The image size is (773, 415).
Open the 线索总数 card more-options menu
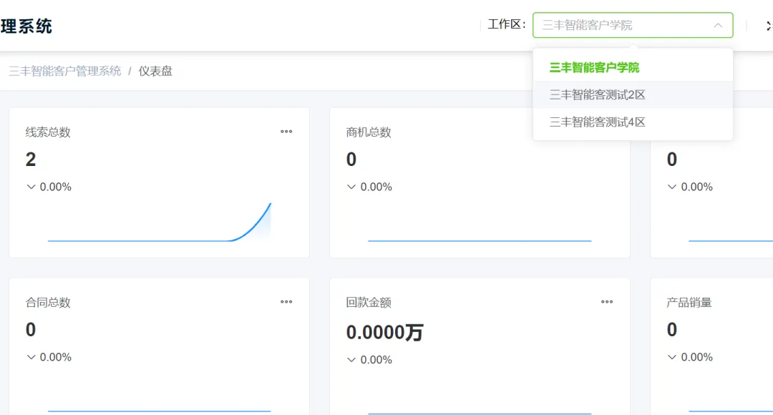[286, 132]
